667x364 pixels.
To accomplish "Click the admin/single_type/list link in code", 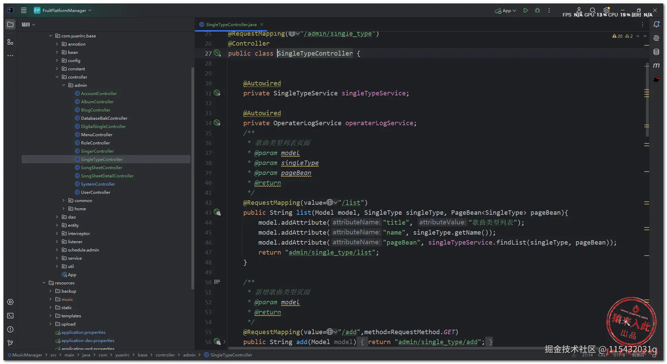I will (x=330, y=253).
